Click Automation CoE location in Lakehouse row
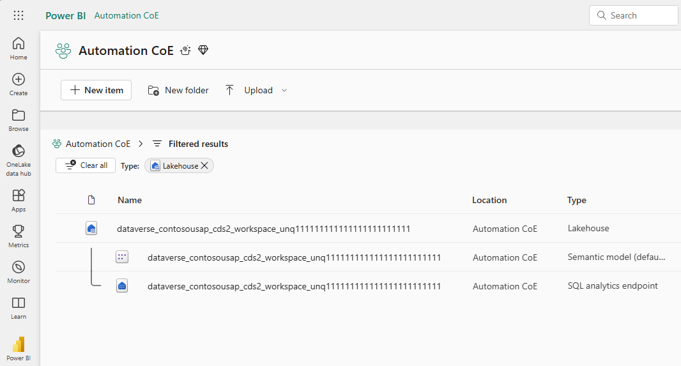The width and height of the screenshot is (681, 366). coord(505,229)
